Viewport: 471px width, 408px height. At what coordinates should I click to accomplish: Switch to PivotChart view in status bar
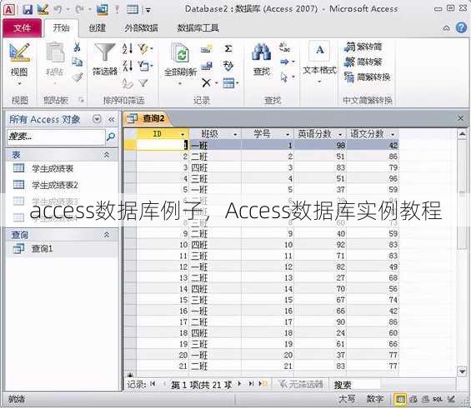pyautogui.click(x=425, y=399)
